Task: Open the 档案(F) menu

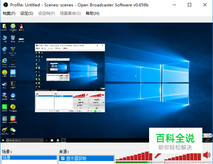Action: click(9, 13)
